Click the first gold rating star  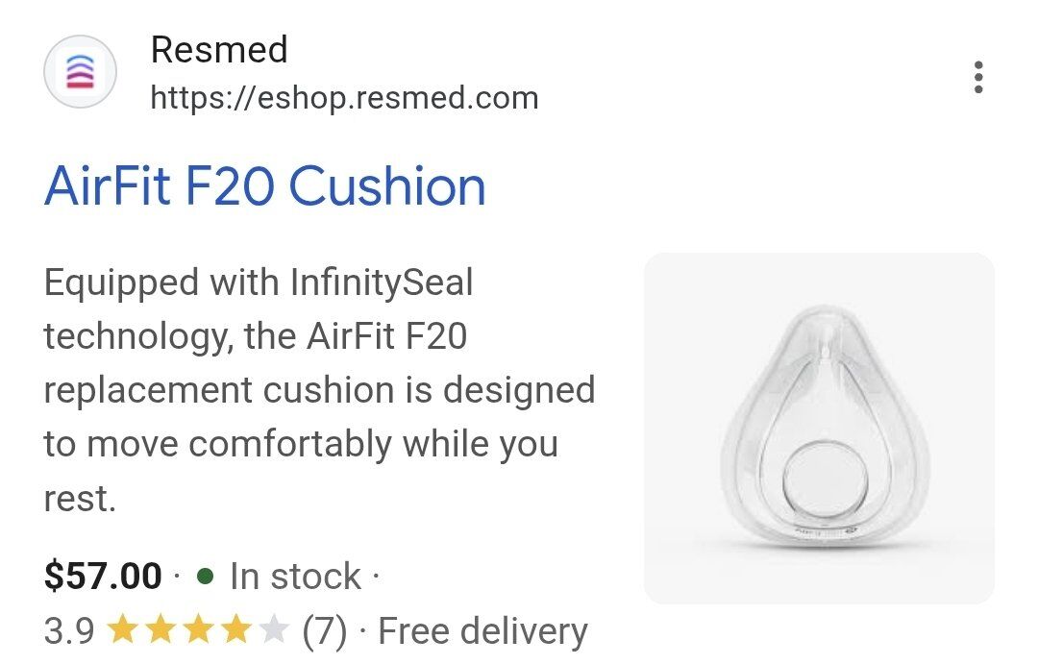[x=122, y=631]
